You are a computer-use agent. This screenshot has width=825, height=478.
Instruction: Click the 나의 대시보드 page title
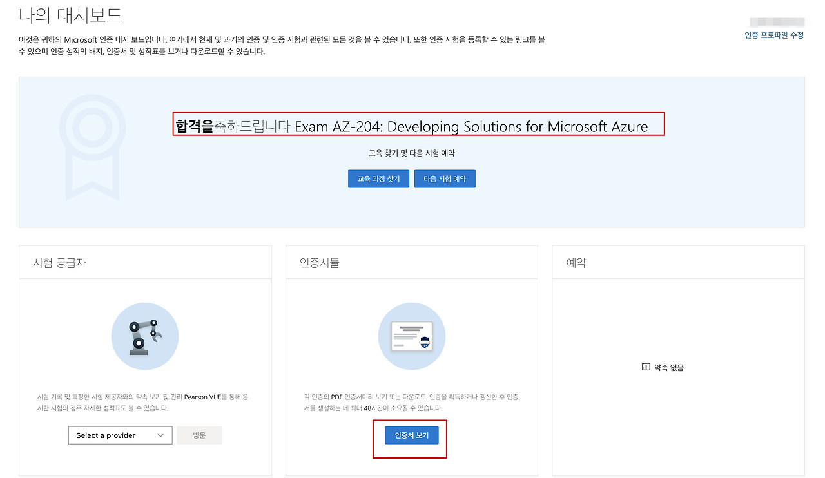tap(70, 15)
